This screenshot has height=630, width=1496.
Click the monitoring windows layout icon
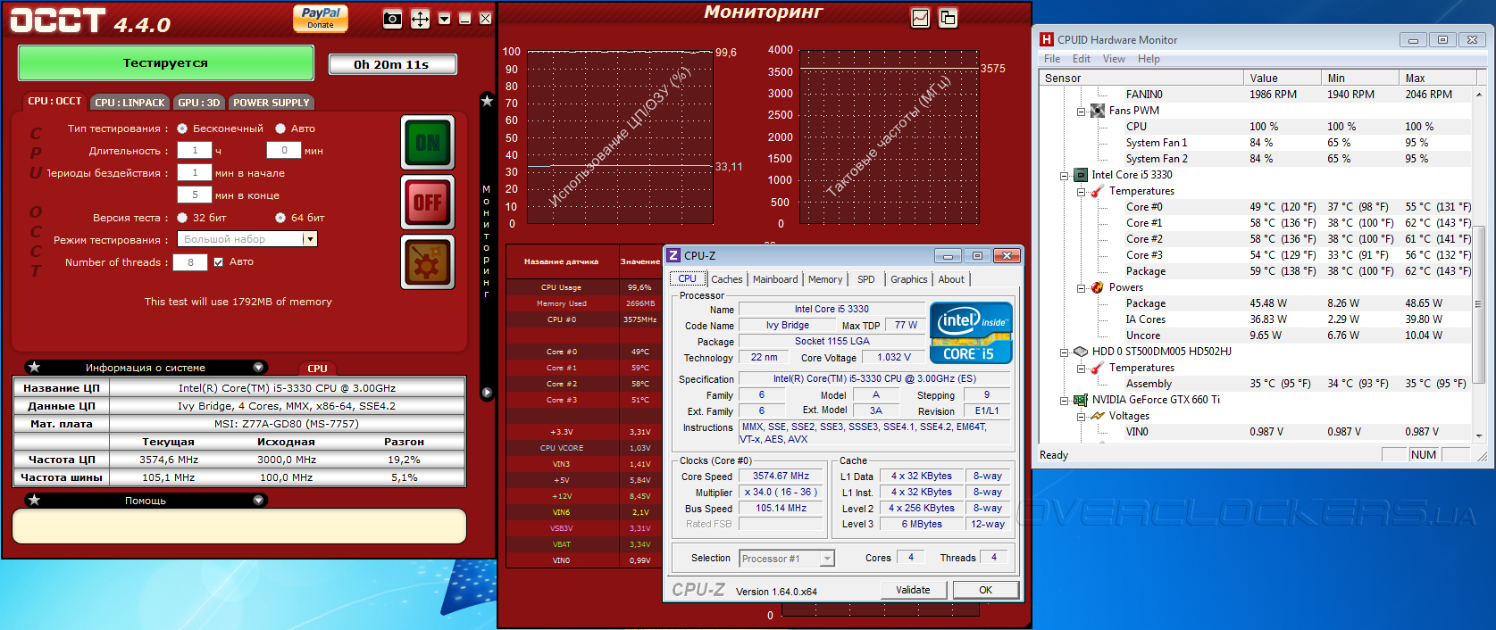tap(948, 18)
